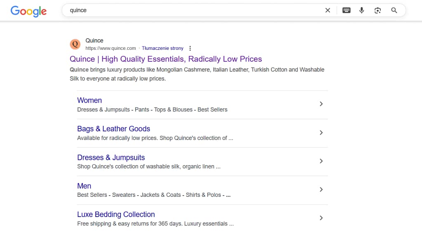Viewport: 422px width, 231px height.
Task: Open Luxe Bedding Collection sitelink
Action: (x=116, y=215)
